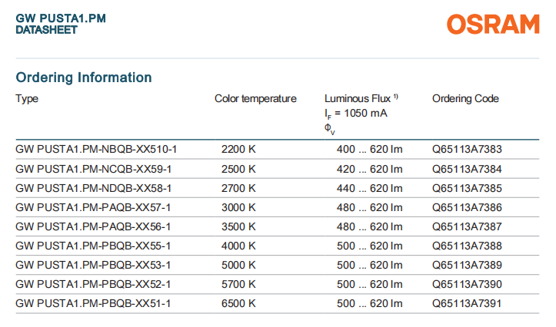Viewport: 556px width, 327px height.
Task: Click the Luminous Flux column header
Action: (358, 99)
